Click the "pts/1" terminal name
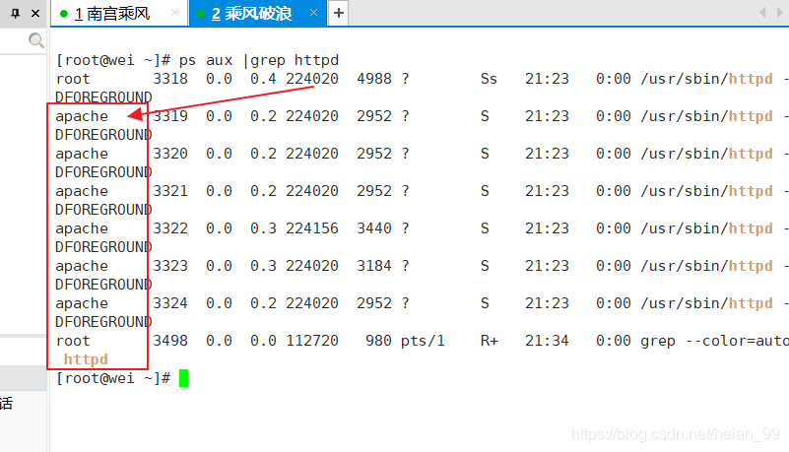 (x=423, y=342)
